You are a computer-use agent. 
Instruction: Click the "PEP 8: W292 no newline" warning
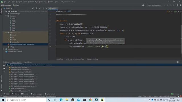click(23, 86)
